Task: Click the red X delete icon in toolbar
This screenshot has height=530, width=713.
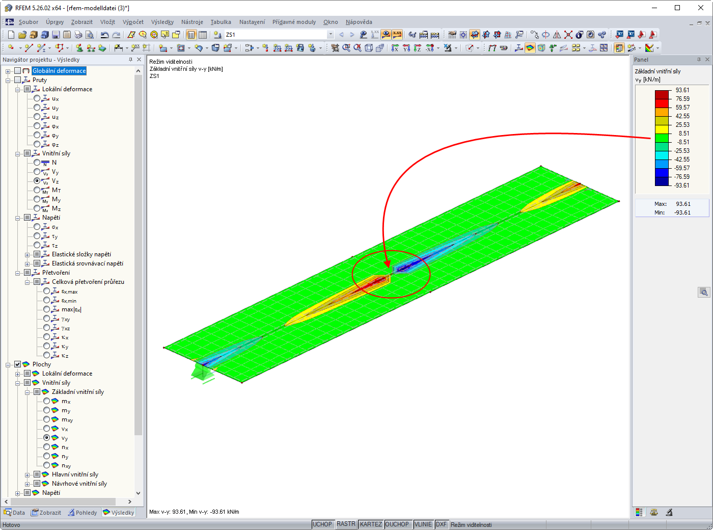Action: click(x=568, y=35)
